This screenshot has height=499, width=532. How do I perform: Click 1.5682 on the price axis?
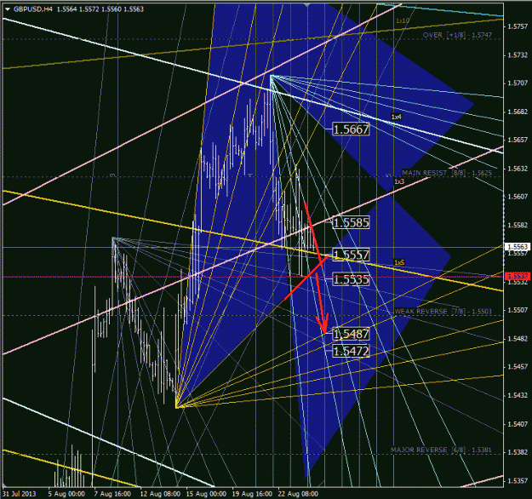tap(518, 112)
